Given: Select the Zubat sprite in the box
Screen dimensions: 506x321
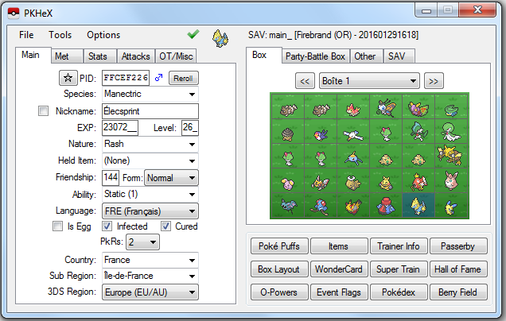Looking at the screenshot, I should (x=288, y=207).
